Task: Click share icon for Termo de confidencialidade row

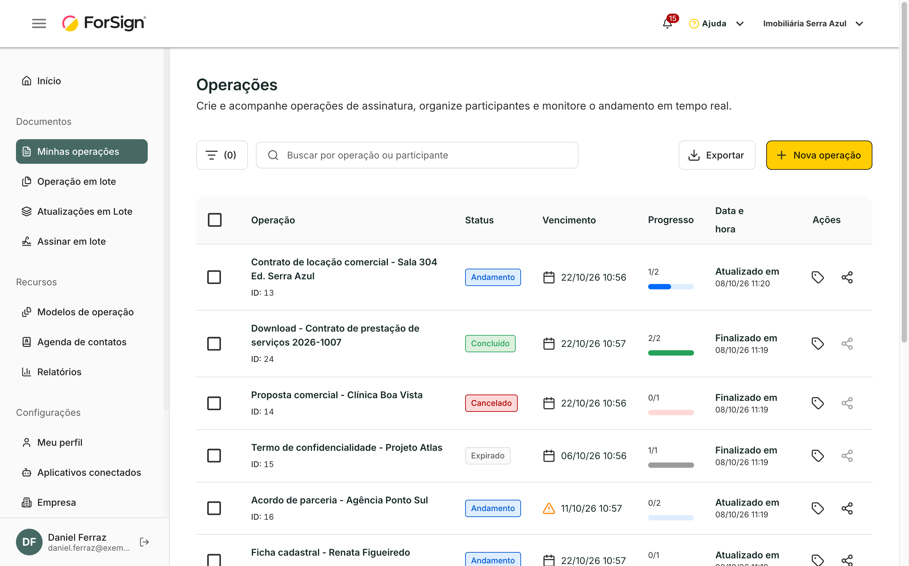Action: click(847, 455)
